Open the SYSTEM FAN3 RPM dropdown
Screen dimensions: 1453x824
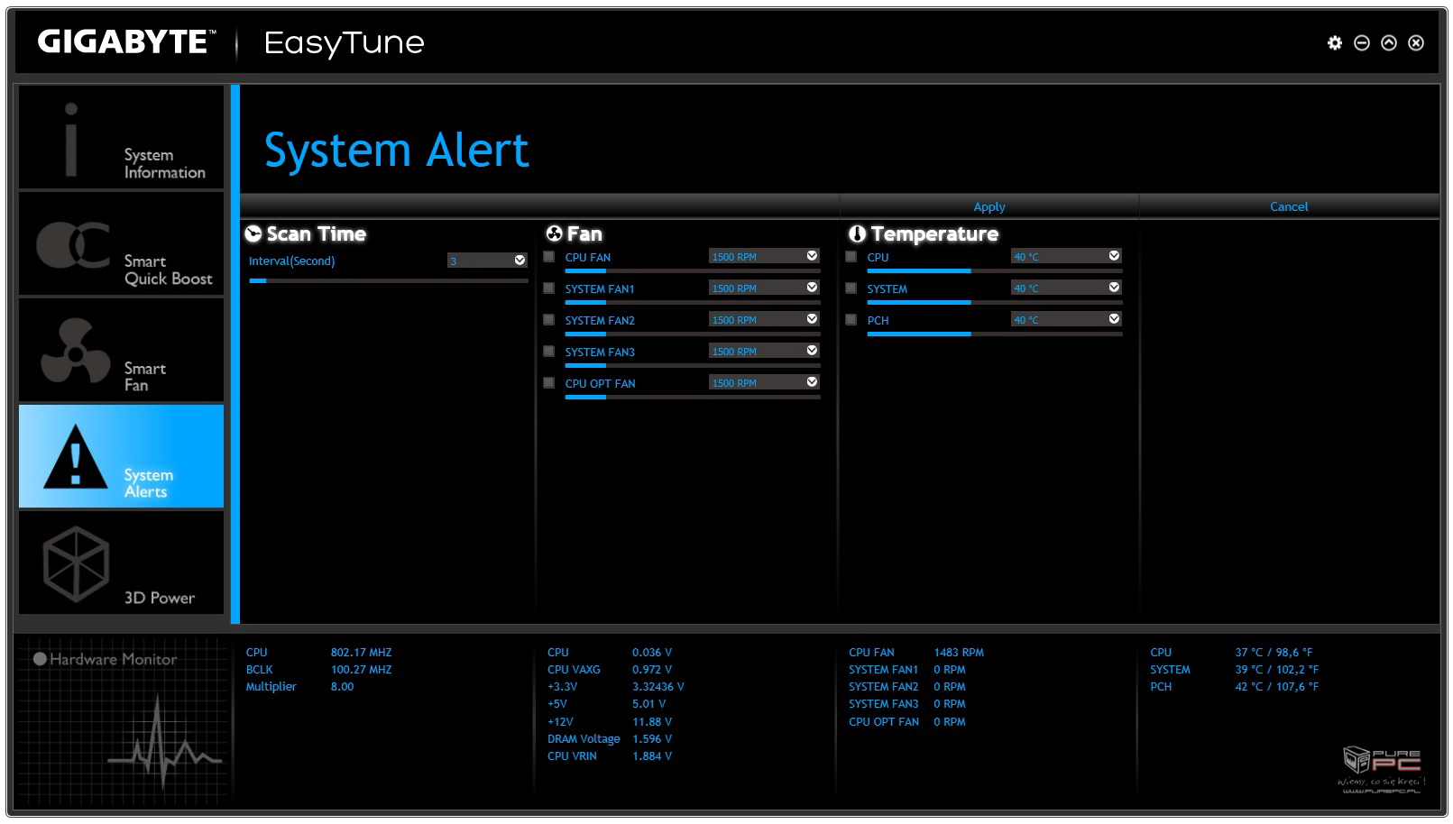tap(764, 351)
